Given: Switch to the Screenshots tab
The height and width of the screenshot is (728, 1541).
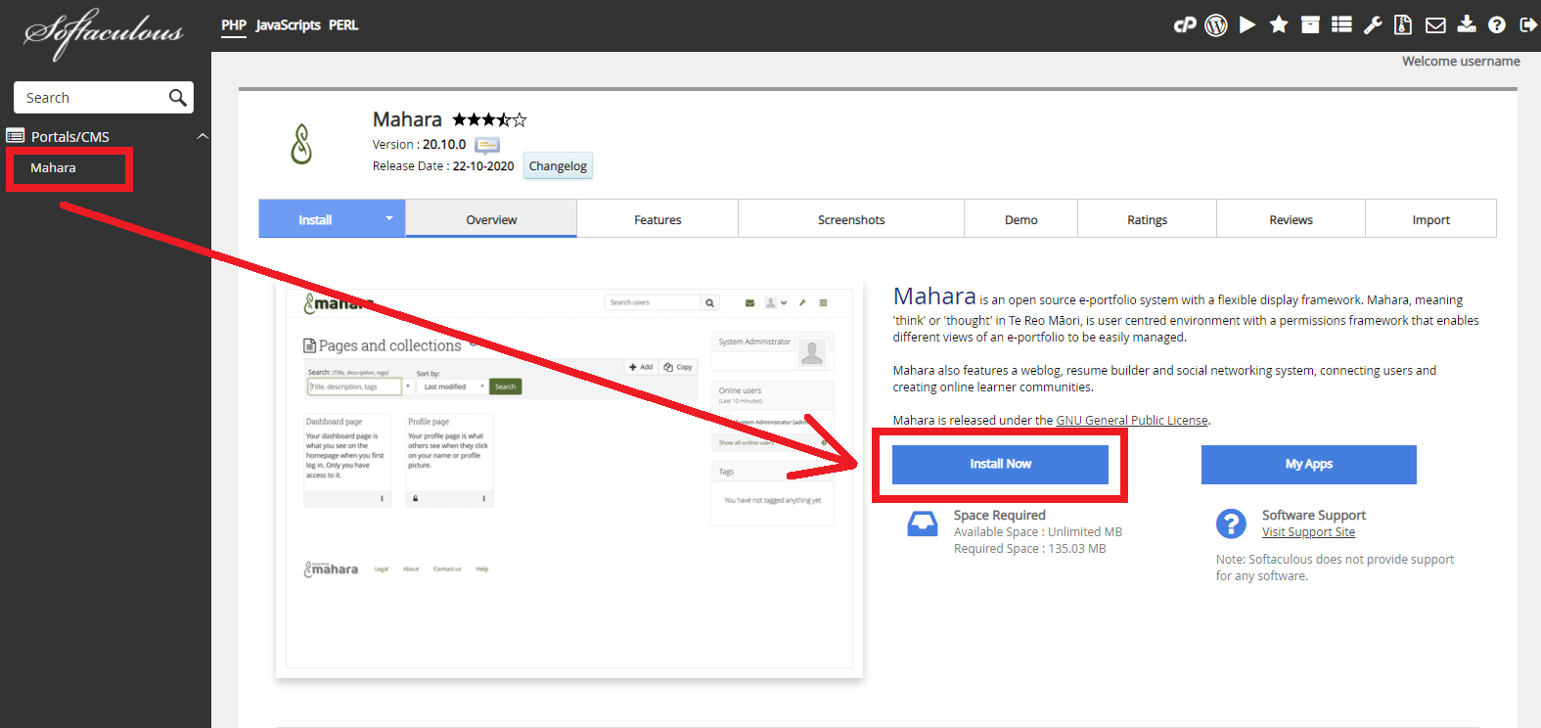Looking at the screenshot, I should [x=851, y=220].
